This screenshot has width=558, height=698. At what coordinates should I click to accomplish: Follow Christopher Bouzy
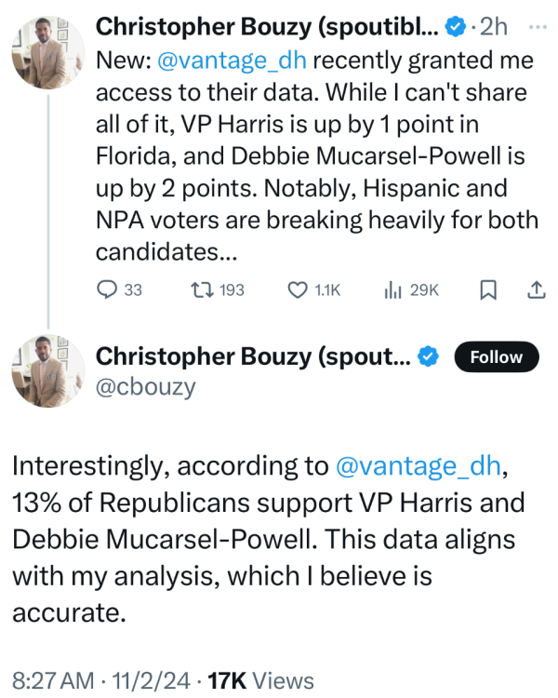pyautogui.click(x=496, y=356)
